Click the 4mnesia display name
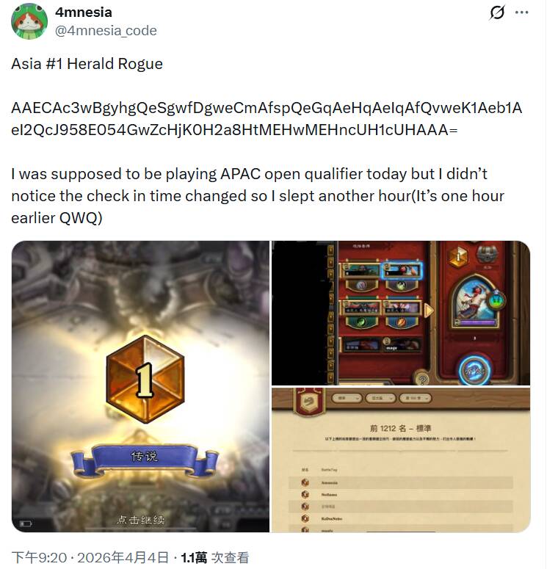This screenshot has width=558, height=569. tap(84, 12)
